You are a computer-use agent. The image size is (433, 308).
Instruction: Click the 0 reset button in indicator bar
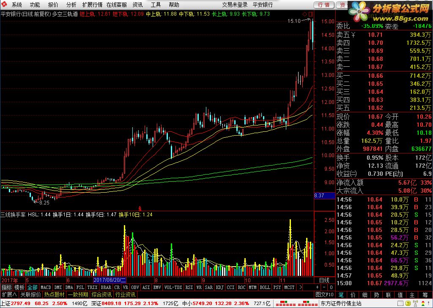[332, 287]
